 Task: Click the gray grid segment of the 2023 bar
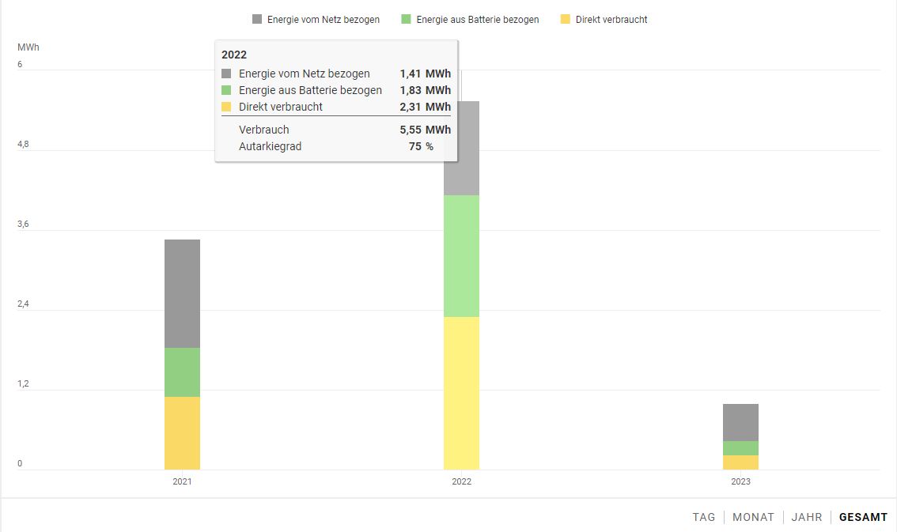coord(740,422)
